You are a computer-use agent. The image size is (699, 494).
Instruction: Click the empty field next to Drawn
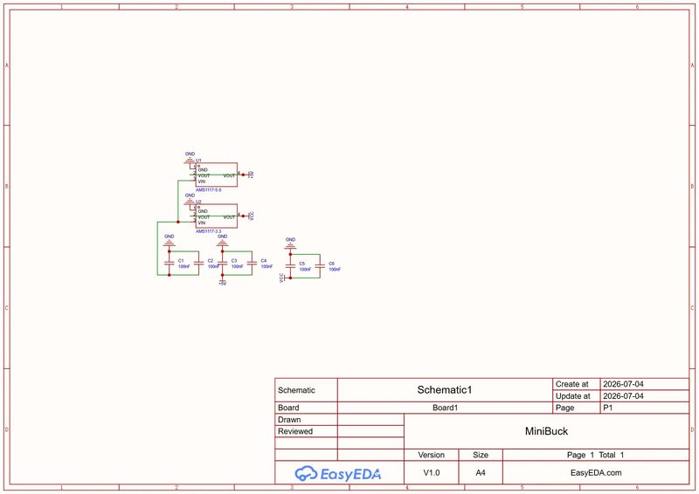coord(370,420)
